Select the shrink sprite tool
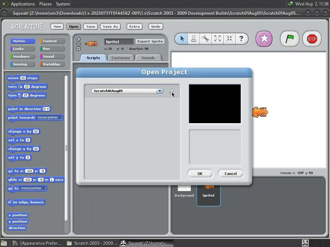The width and height of the screenshot is (330, 247). click(x=229, y=39)
